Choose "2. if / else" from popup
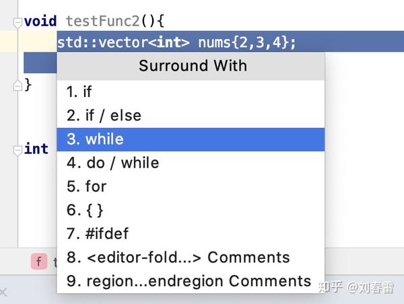The height and width of the screenshot is (304, 404). (104, 116)
